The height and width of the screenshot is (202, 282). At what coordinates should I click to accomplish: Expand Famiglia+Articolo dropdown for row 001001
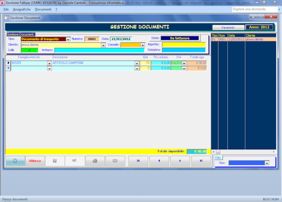pos(49,64)
